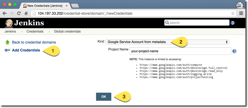Go back using browser back arrow
The image size is (248, 108).
pyautogui.click(x=5, y=14)
